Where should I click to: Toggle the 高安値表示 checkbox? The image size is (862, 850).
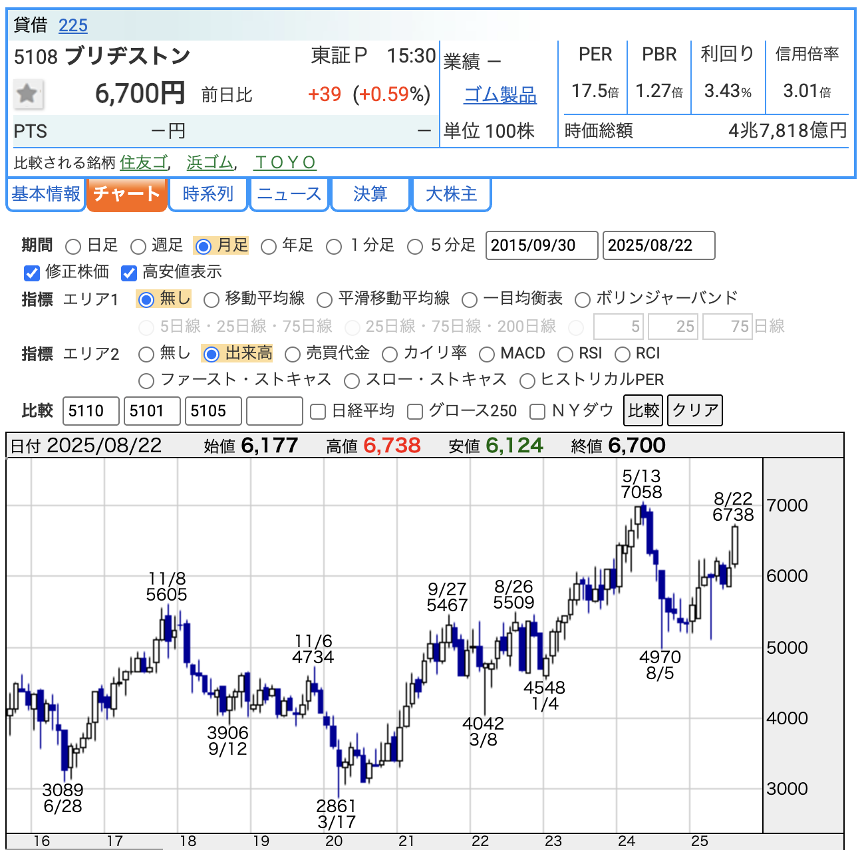coord(129,273)
